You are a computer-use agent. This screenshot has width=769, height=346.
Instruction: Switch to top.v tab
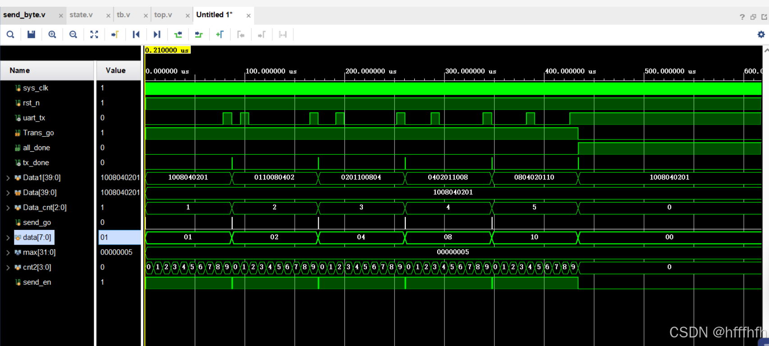[163, 15]
